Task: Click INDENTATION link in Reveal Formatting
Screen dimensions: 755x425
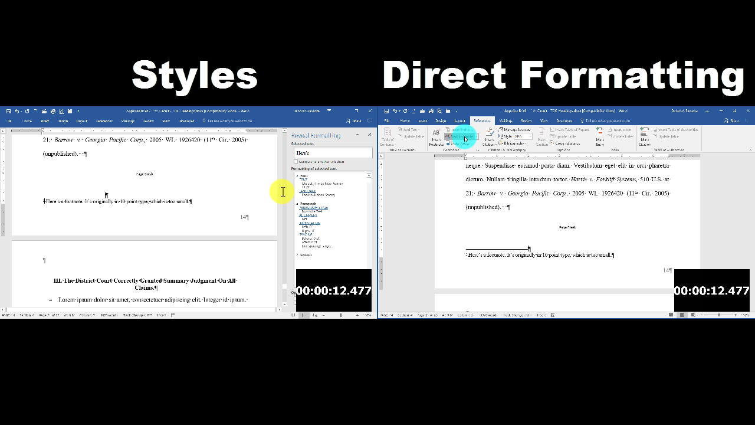Action: (x=310, y=223)
